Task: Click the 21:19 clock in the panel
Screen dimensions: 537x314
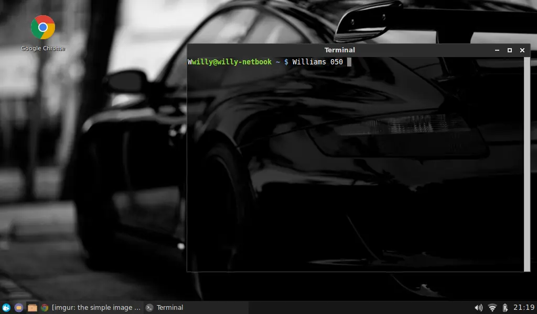Action: click(524, 308)
